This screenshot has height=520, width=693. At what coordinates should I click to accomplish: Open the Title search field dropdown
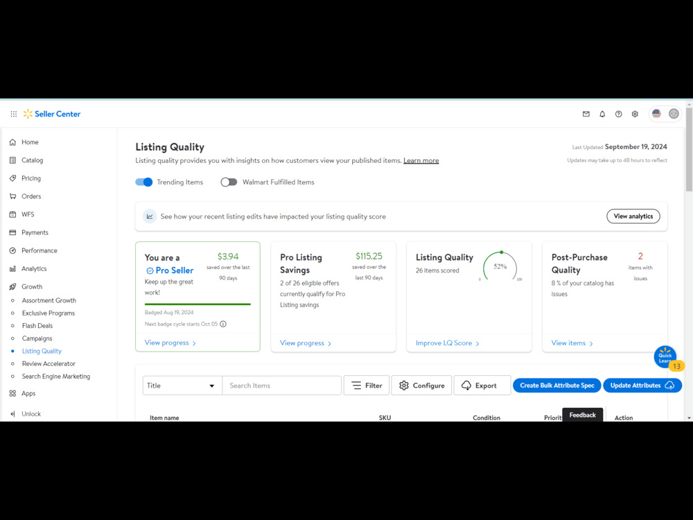182,385
